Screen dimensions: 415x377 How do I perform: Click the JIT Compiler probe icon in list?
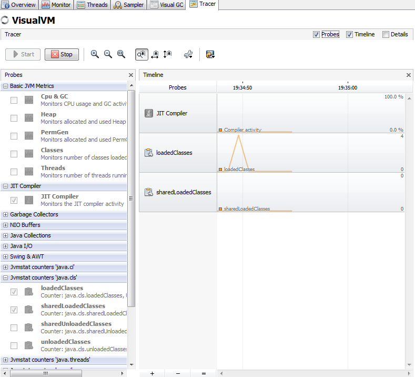point(29,200)
